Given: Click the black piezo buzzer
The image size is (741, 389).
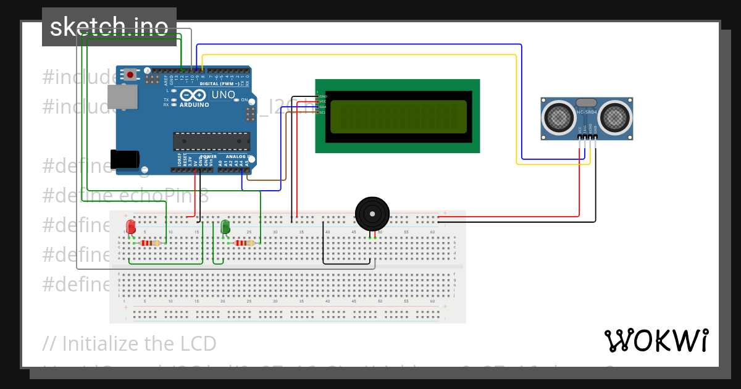Looking at the screenshot, I should 372,214.
